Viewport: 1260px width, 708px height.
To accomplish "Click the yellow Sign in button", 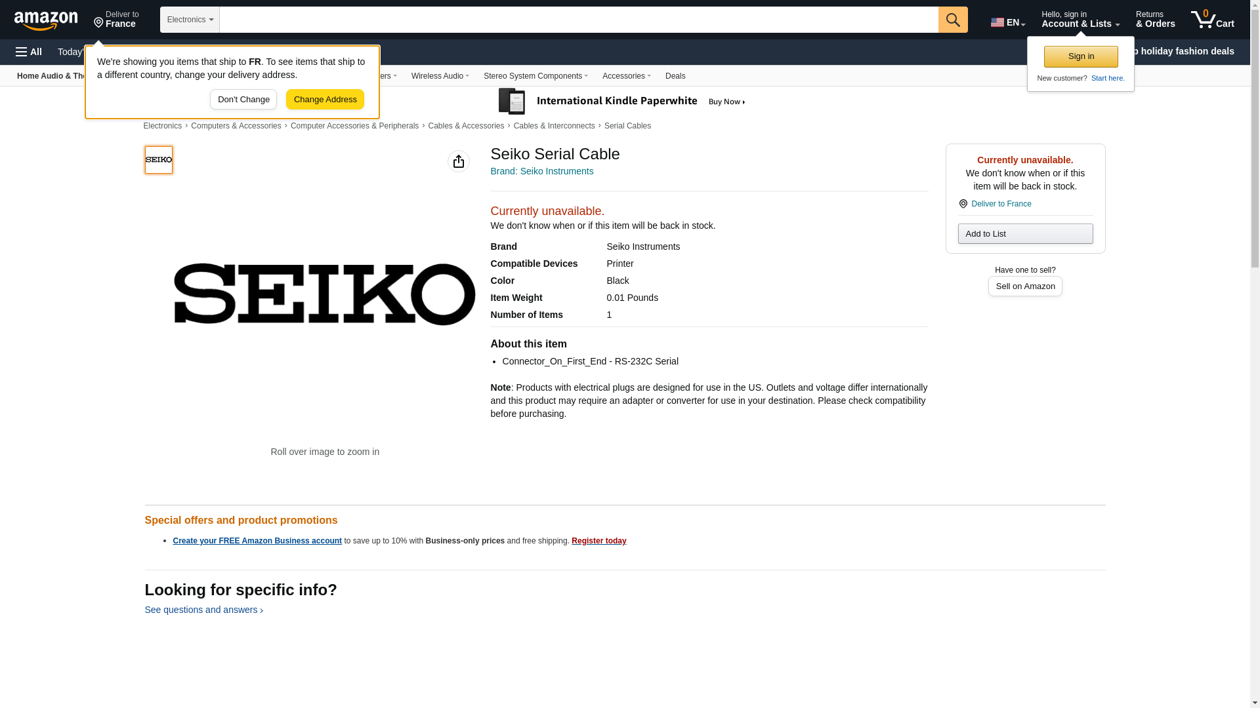I will (x=1080, y=56).
